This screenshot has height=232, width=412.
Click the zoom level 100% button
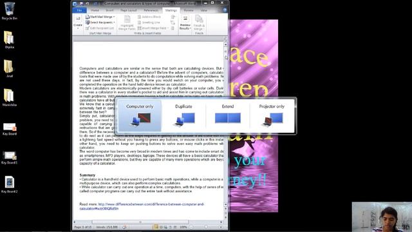pyautogui.click(x=183, y=227)
